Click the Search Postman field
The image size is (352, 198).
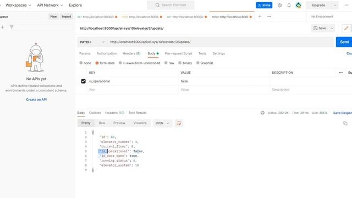170,5
